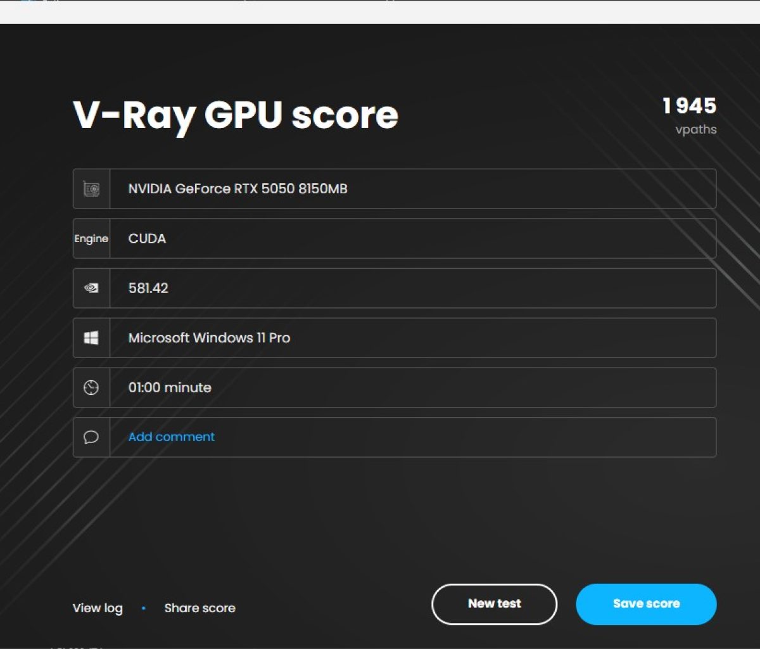Open the Add comment link
Screen dimensions: 760x649
(171, 437)
